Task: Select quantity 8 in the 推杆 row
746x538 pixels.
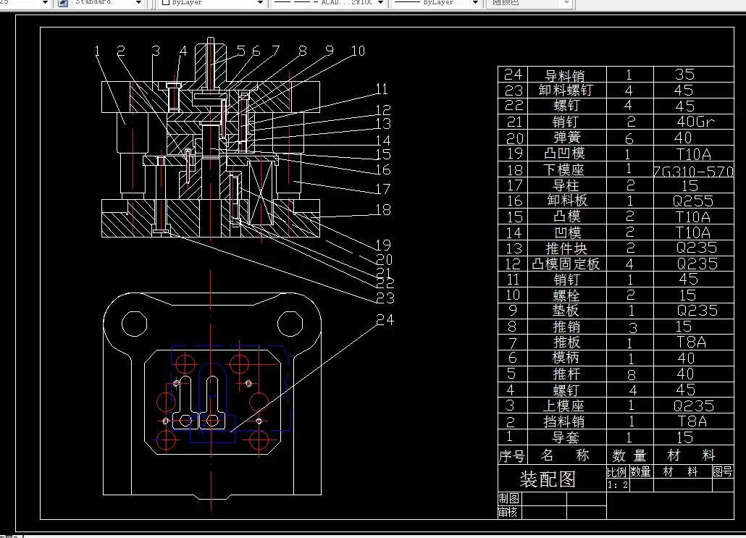Action: [631, 375]
